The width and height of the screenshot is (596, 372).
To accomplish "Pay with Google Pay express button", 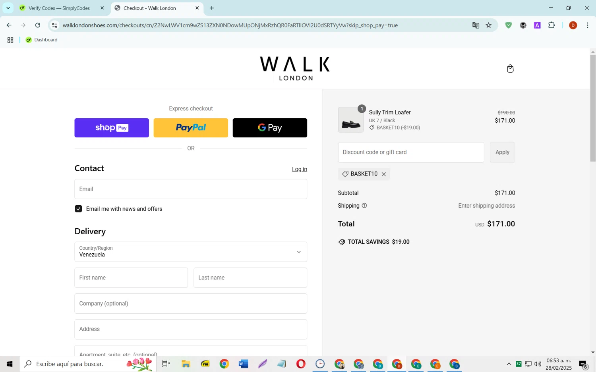I will click(x=270, y=128).
